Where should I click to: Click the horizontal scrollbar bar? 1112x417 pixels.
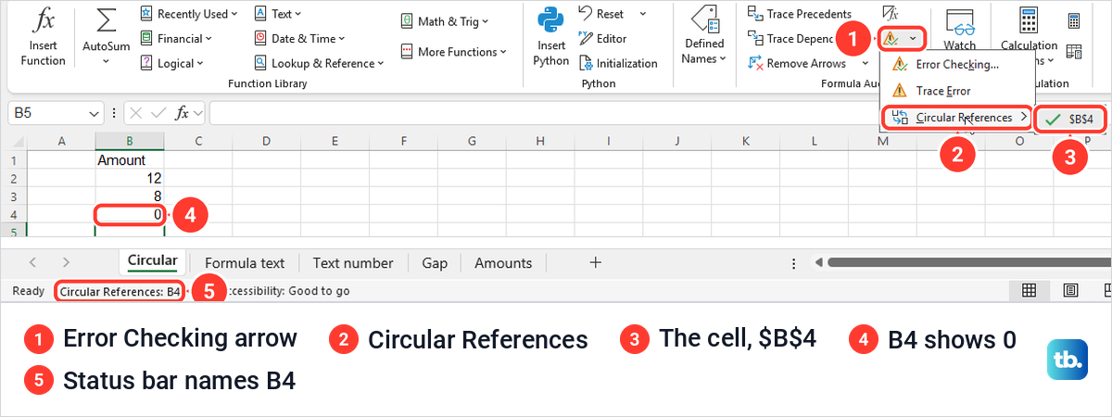tap(968, 262)
